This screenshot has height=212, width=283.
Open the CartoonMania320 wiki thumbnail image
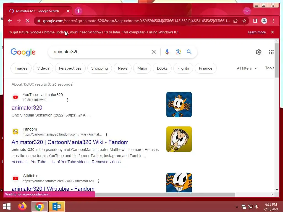(179, 139)
